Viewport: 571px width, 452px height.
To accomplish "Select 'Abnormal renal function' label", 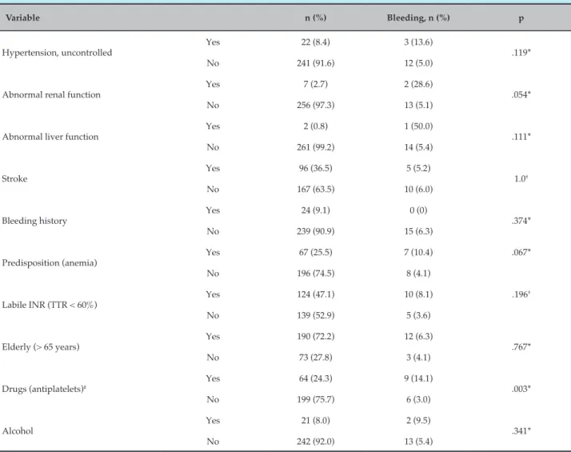I will pyautogui.click(x=51, y=94).
